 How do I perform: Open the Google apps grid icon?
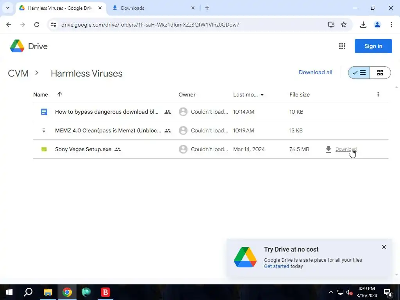pyautogui.click(x=342, y=46)
